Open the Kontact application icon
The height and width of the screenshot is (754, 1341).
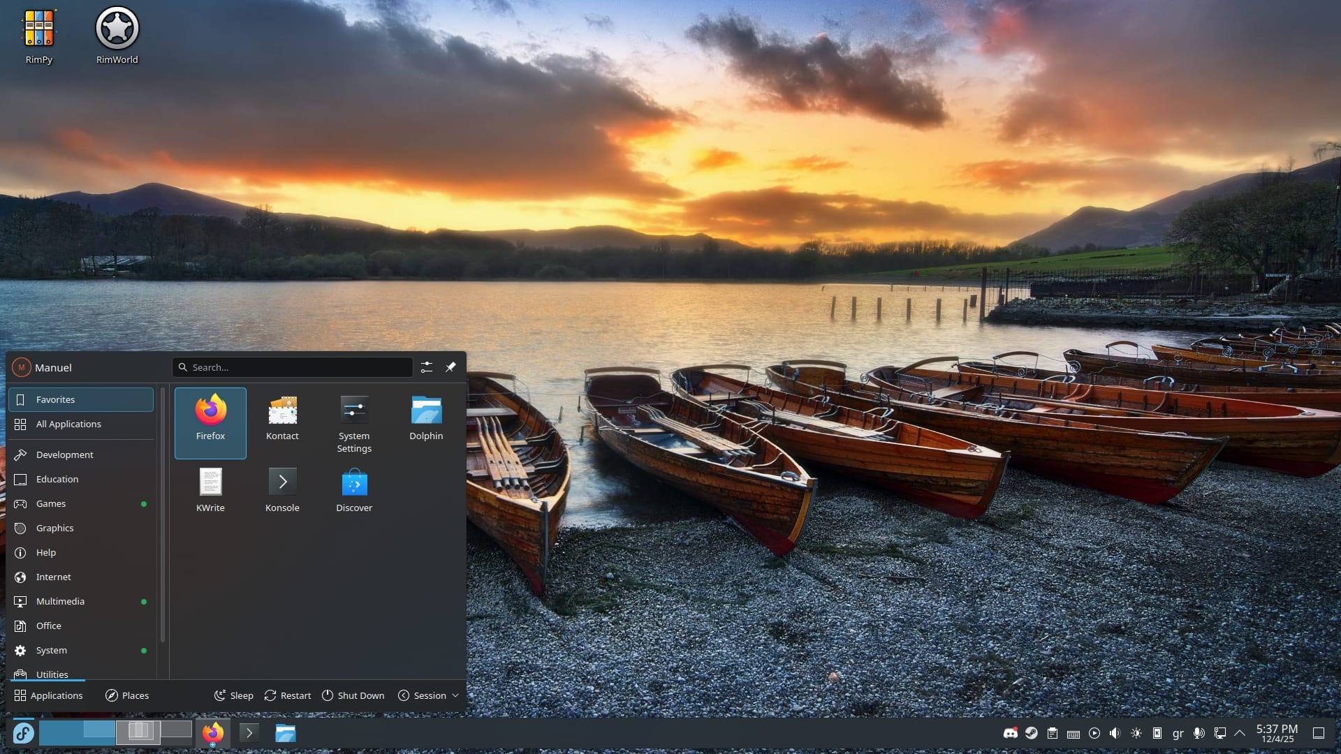282,419
